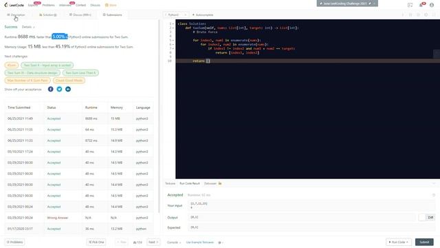Open the Contest menu item
This screenshot has width=440, height=248.
coord(81,5)
